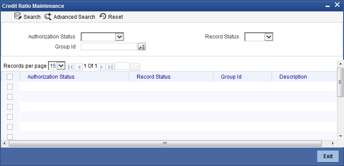Go to previous page of records

pos(79,67)
